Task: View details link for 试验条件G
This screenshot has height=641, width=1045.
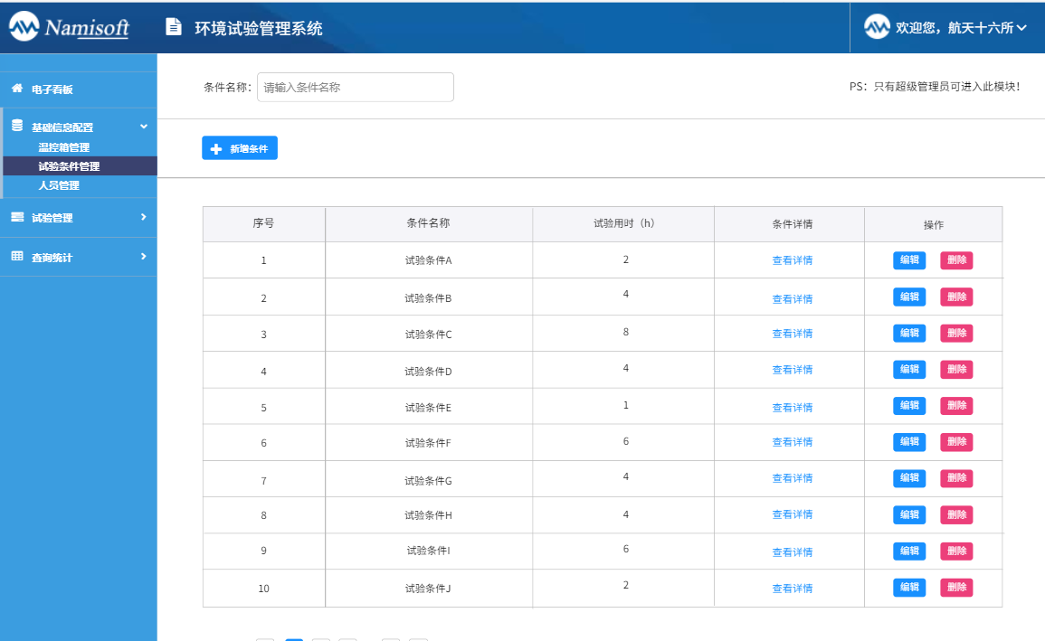Action: tap(793, 478)
